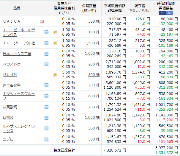
Task: Select 共英製鋼 valuation 1,001,700 円
Action: tap(166, 105)
